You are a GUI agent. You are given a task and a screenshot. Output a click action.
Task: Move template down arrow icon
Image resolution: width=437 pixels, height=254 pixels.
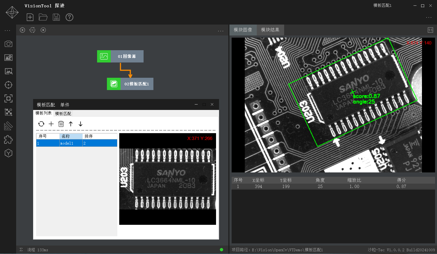click(x=80, y=124)
